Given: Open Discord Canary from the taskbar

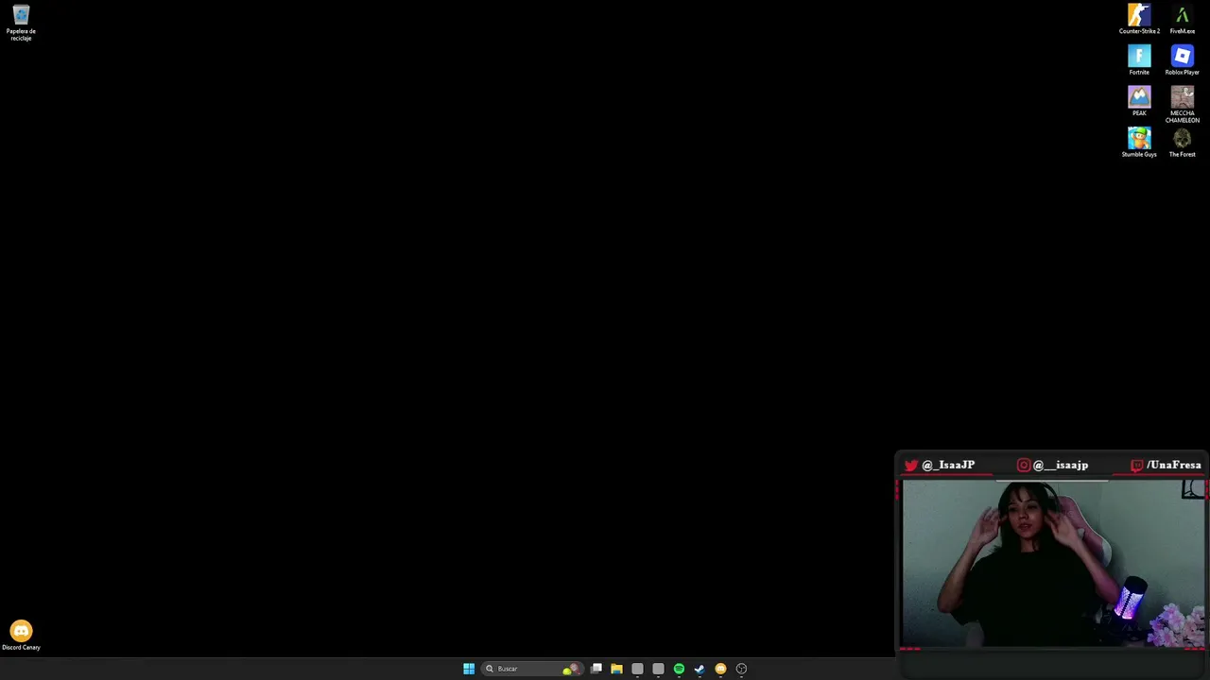Looking at the screenshot, I should pyautogui.click(x=720, y=669).
